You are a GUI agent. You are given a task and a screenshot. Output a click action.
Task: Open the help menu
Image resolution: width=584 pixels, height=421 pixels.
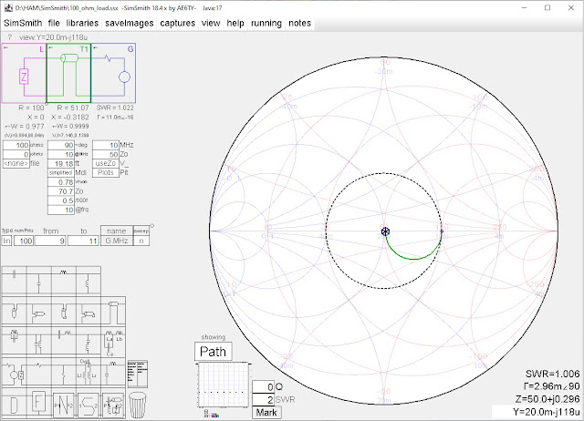(235, 23)
